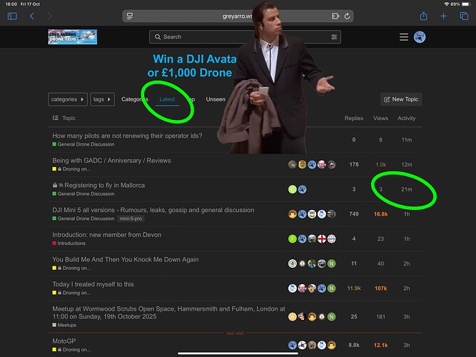
Task: Open advanced search filter options icon
Action: click(334, 36)
